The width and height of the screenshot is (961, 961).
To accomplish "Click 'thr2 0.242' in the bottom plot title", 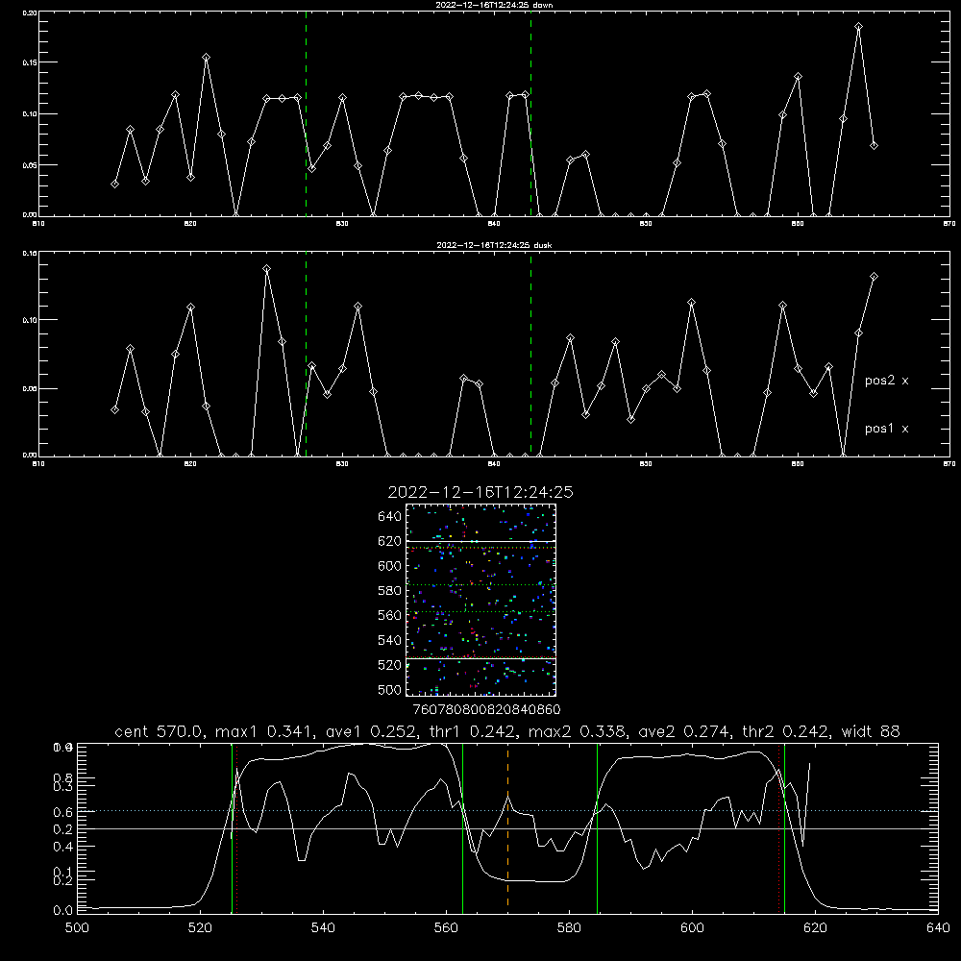I will pyautogui.click(x=785, y=731).
